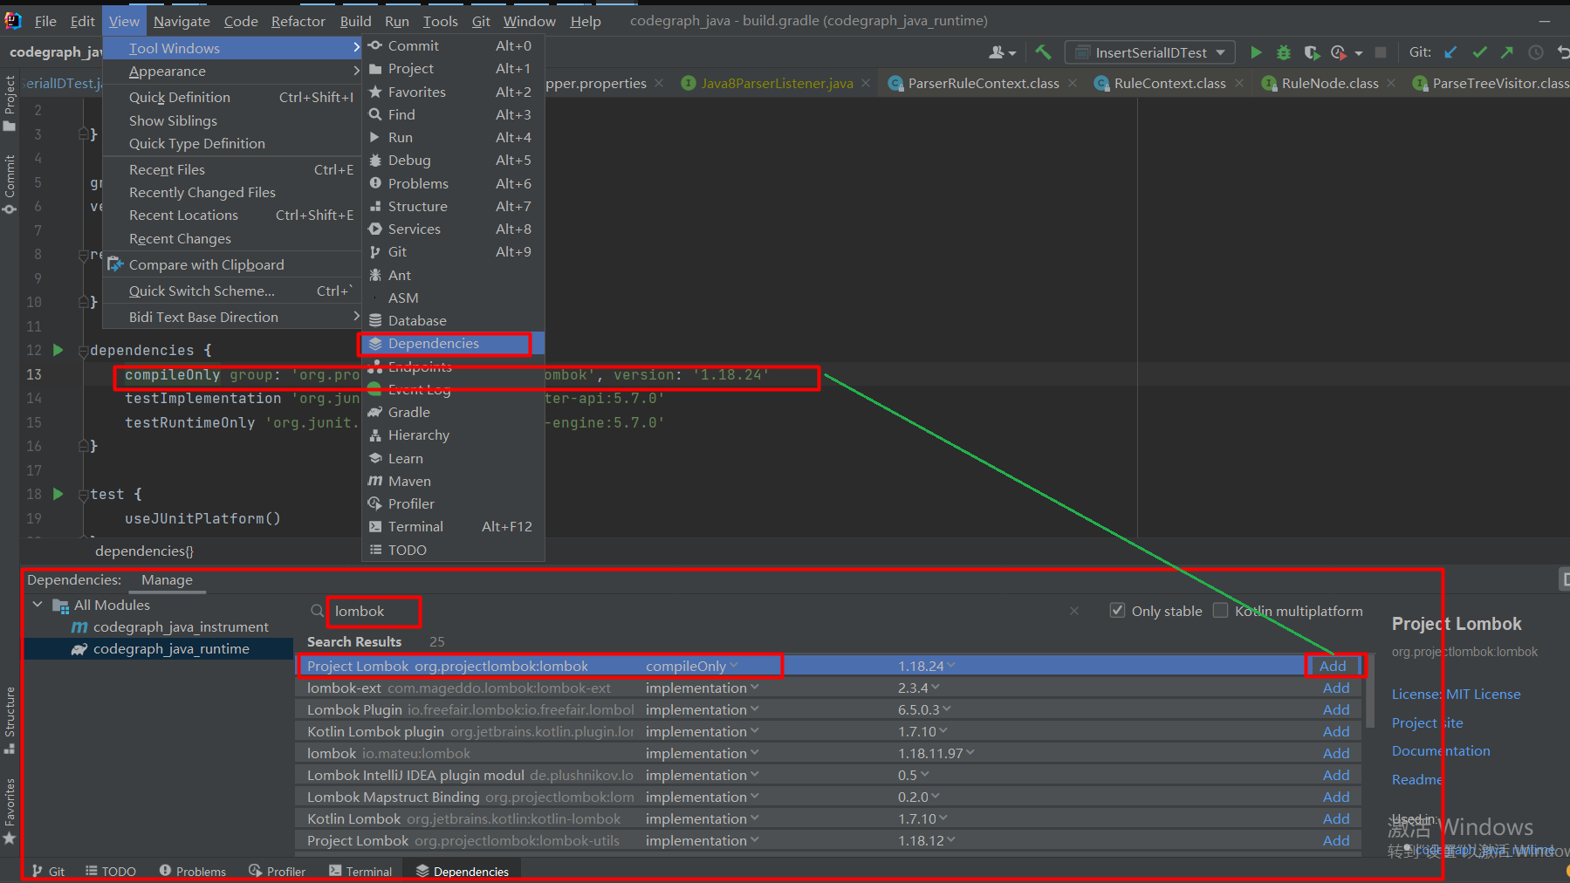Open the Navigate menu
The height and width of the screenshot is (883, 1570).
coord(181,20)
